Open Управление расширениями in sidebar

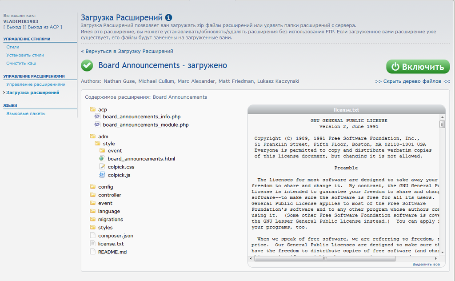[x=36, y=84]
